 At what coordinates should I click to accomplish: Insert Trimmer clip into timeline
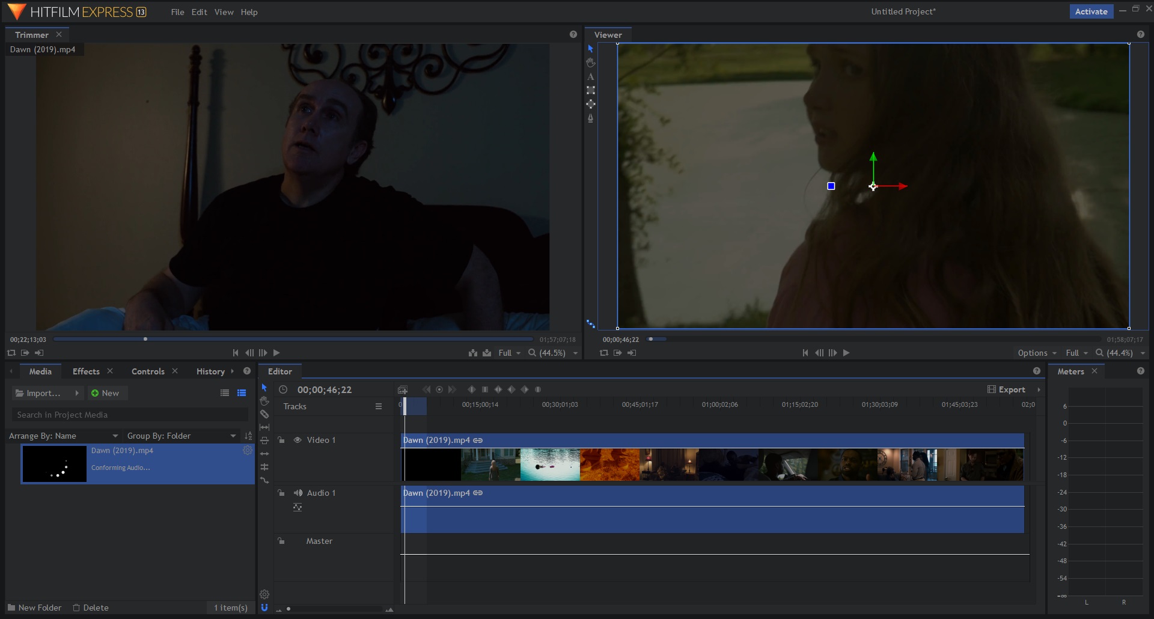coord(473,353)
